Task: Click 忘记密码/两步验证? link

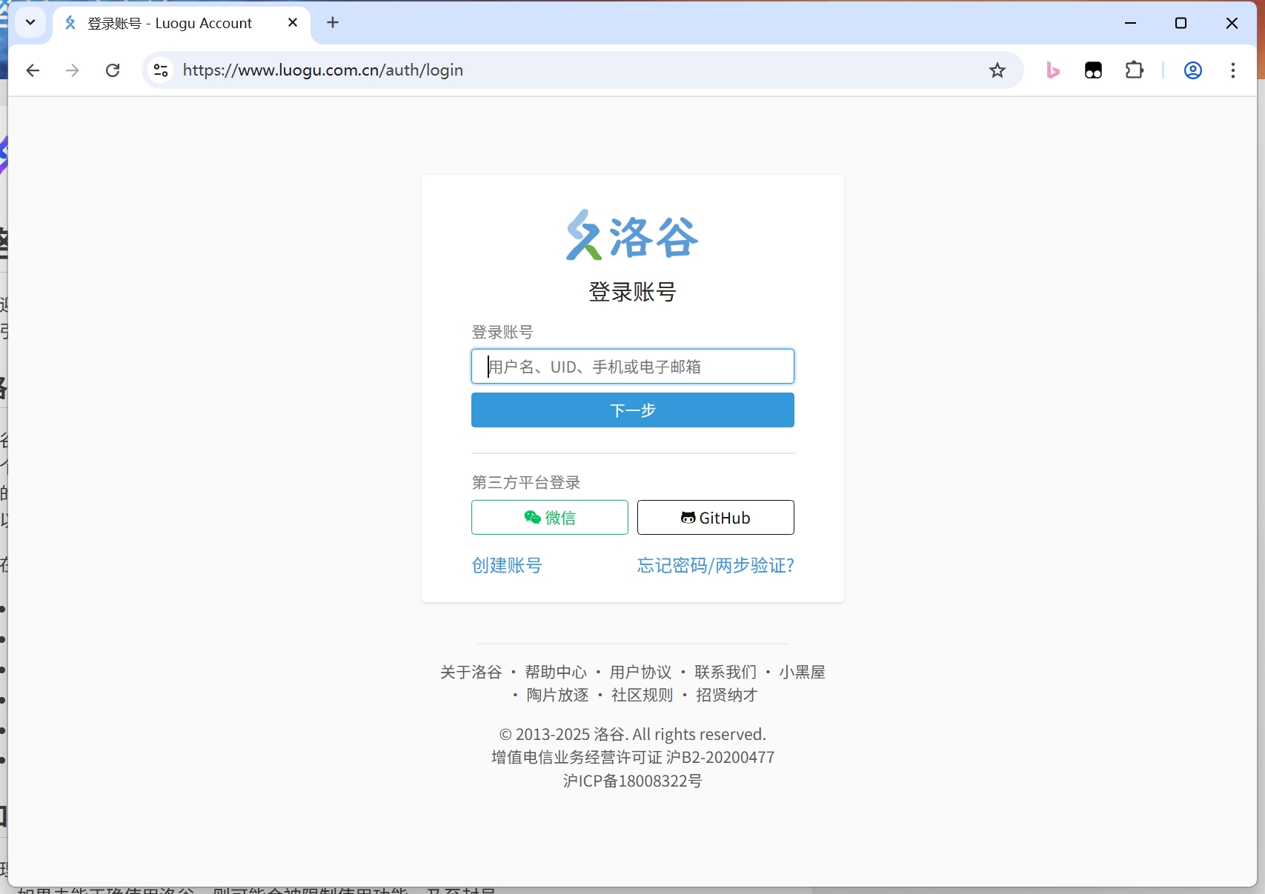Action: click(715, 565)
